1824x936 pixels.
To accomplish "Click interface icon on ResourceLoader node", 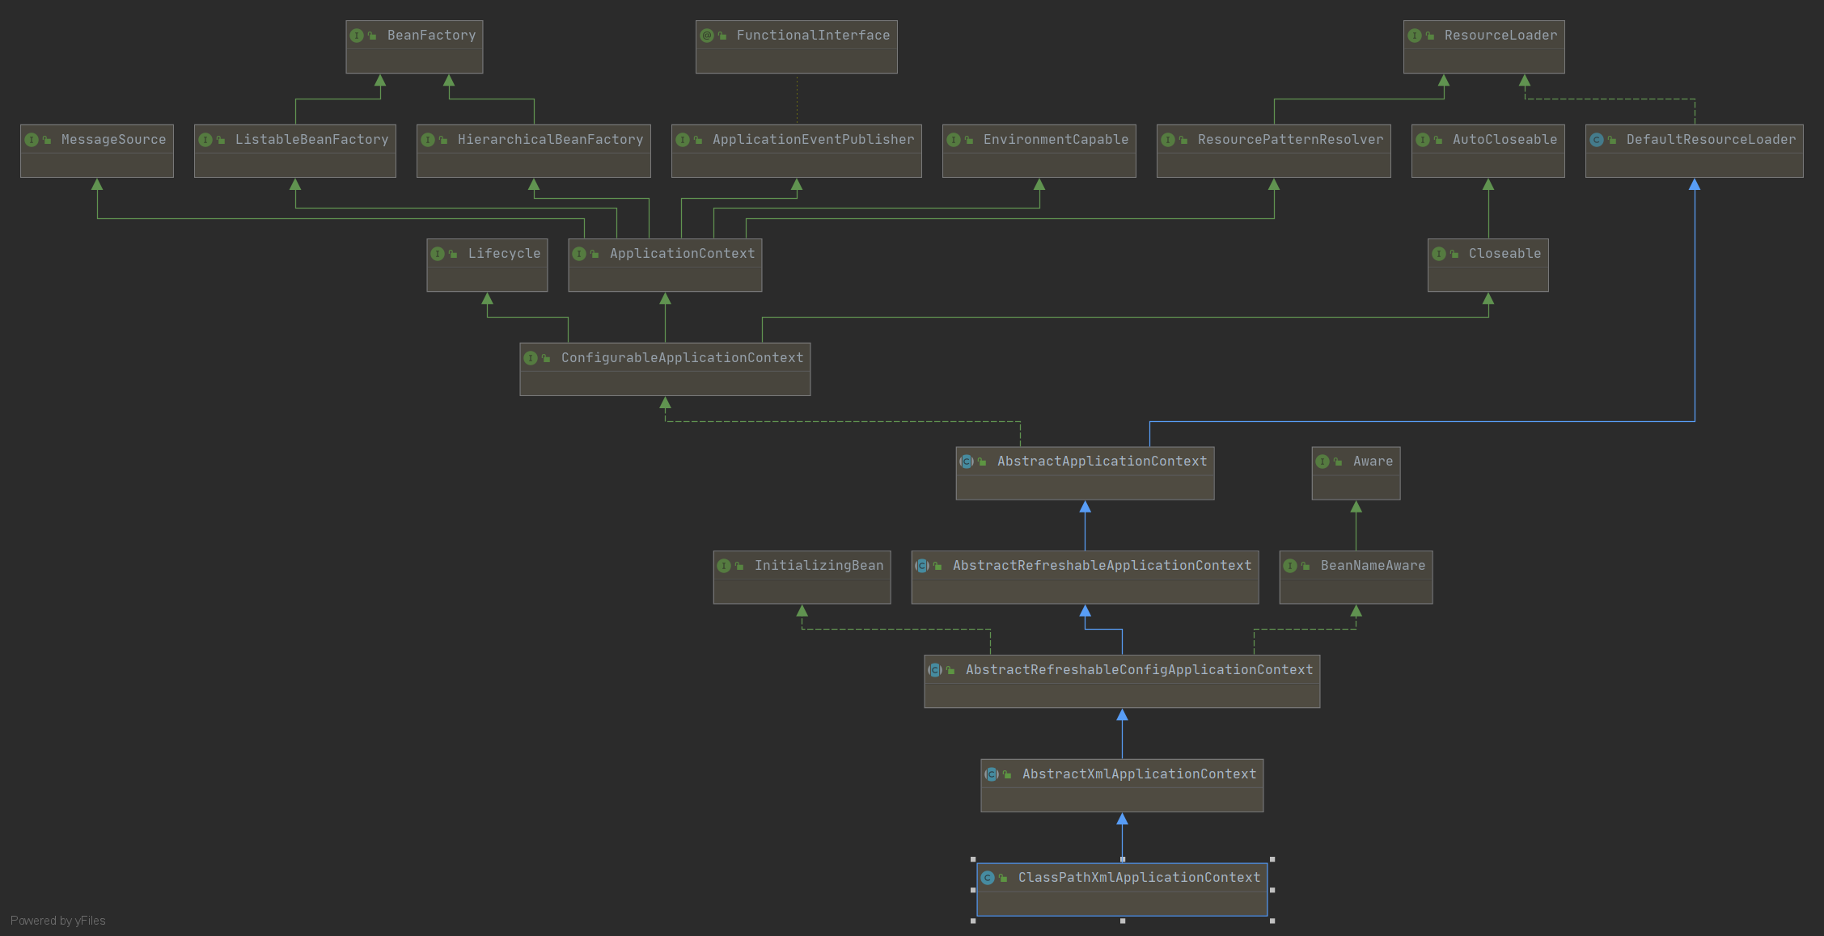I will click(x=1414, y=36).
